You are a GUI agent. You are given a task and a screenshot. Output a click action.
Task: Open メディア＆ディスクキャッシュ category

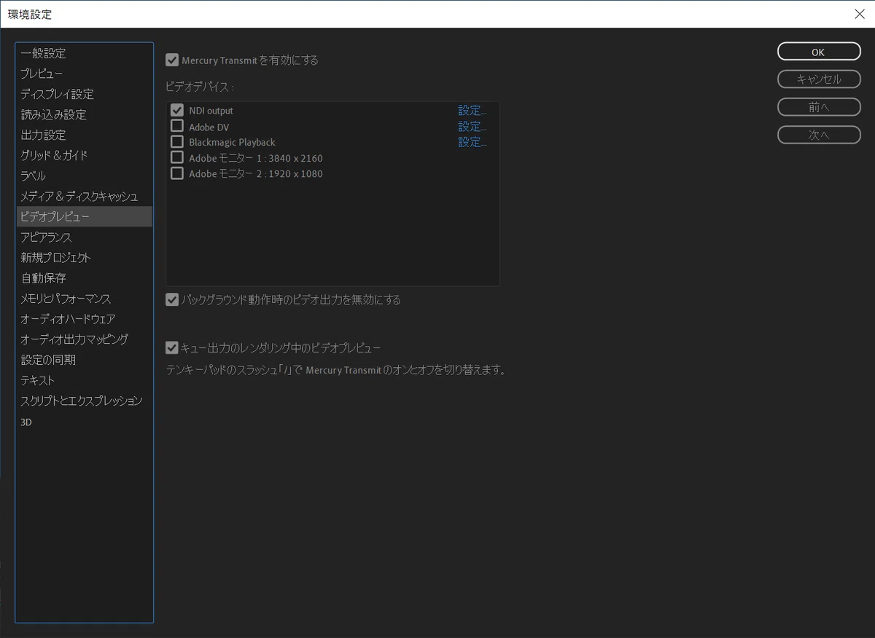pyautogui.click(x=79, y=196)
